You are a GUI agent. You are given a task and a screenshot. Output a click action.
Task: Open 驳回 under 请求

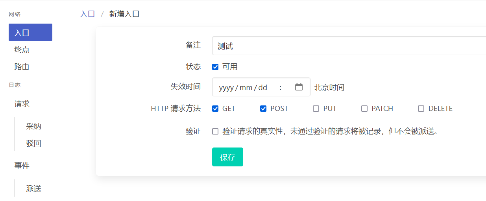pos(33,144)
